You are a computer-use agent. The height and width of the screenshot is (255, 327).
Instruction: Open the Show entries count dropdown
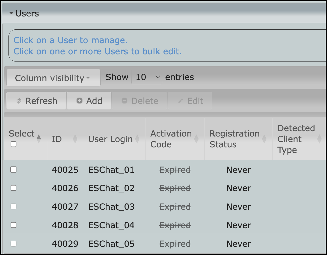point(147,77)
